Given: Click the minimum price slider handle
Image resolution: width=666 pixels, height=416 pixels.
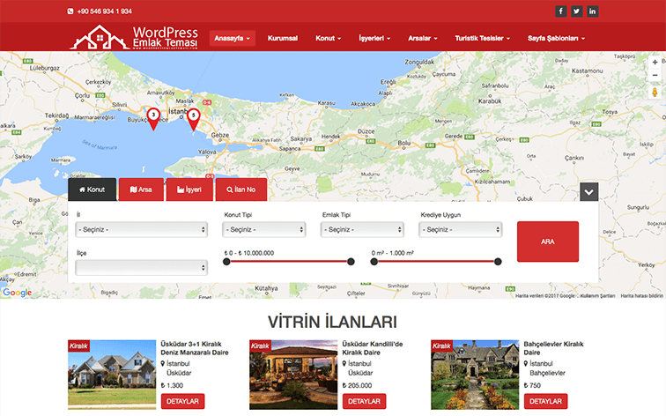Looking at the screenshot, I should 226,262.
